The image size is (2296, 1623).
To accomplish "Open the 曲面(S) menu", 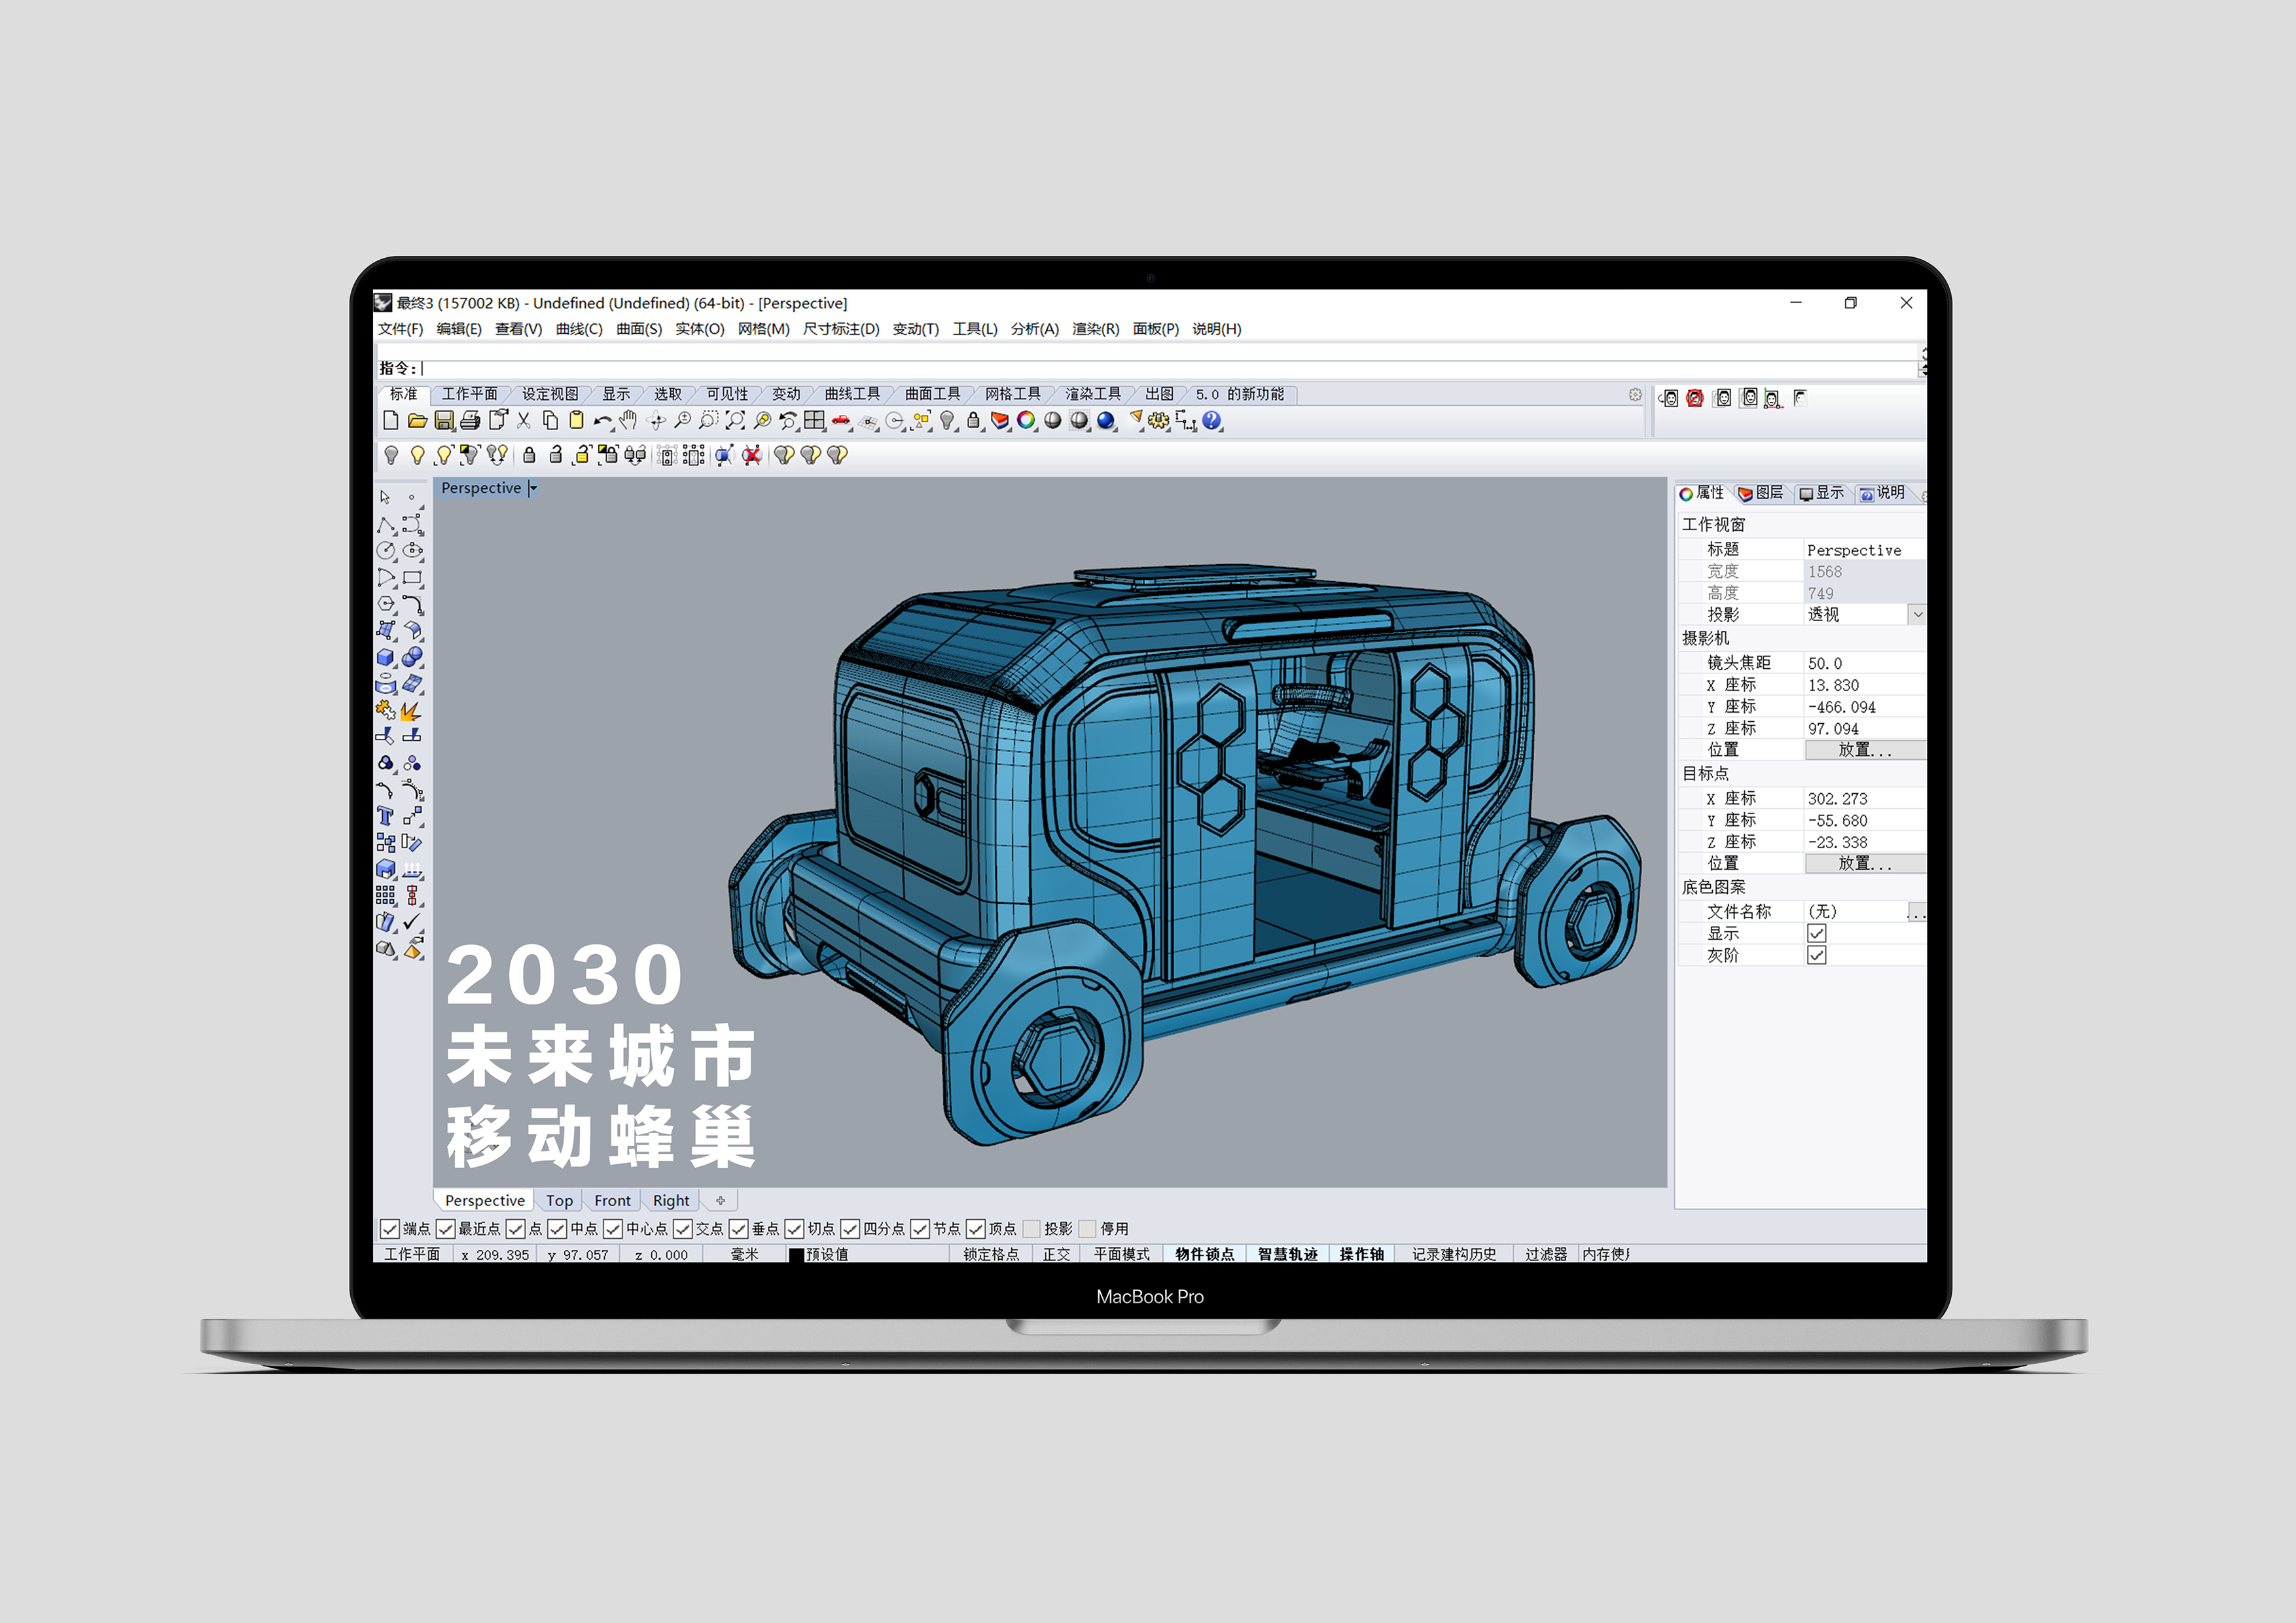I will (638, 329).
